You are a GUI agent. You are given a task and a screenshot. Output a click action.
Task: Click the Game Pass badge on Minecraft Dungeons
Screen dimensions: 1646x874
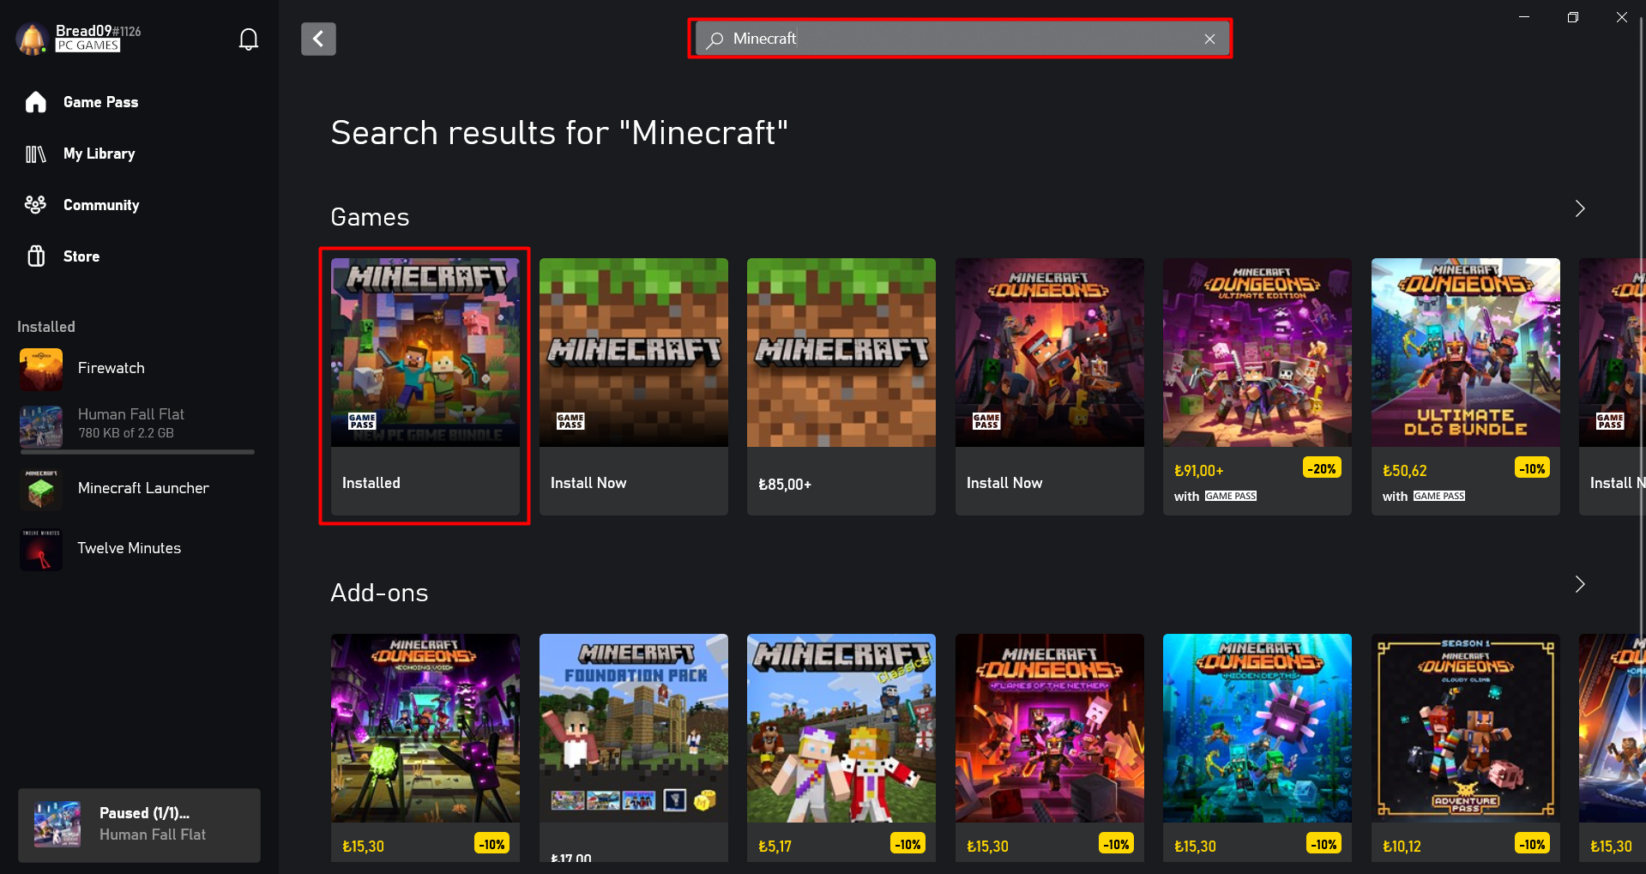tap(986, 421)
